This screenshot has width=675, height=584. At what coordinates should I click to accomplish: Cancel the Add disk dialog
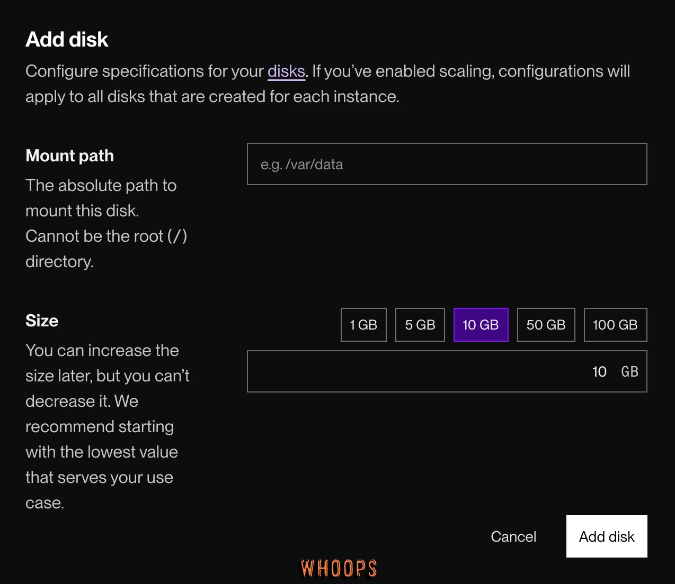tap(513, 536)
